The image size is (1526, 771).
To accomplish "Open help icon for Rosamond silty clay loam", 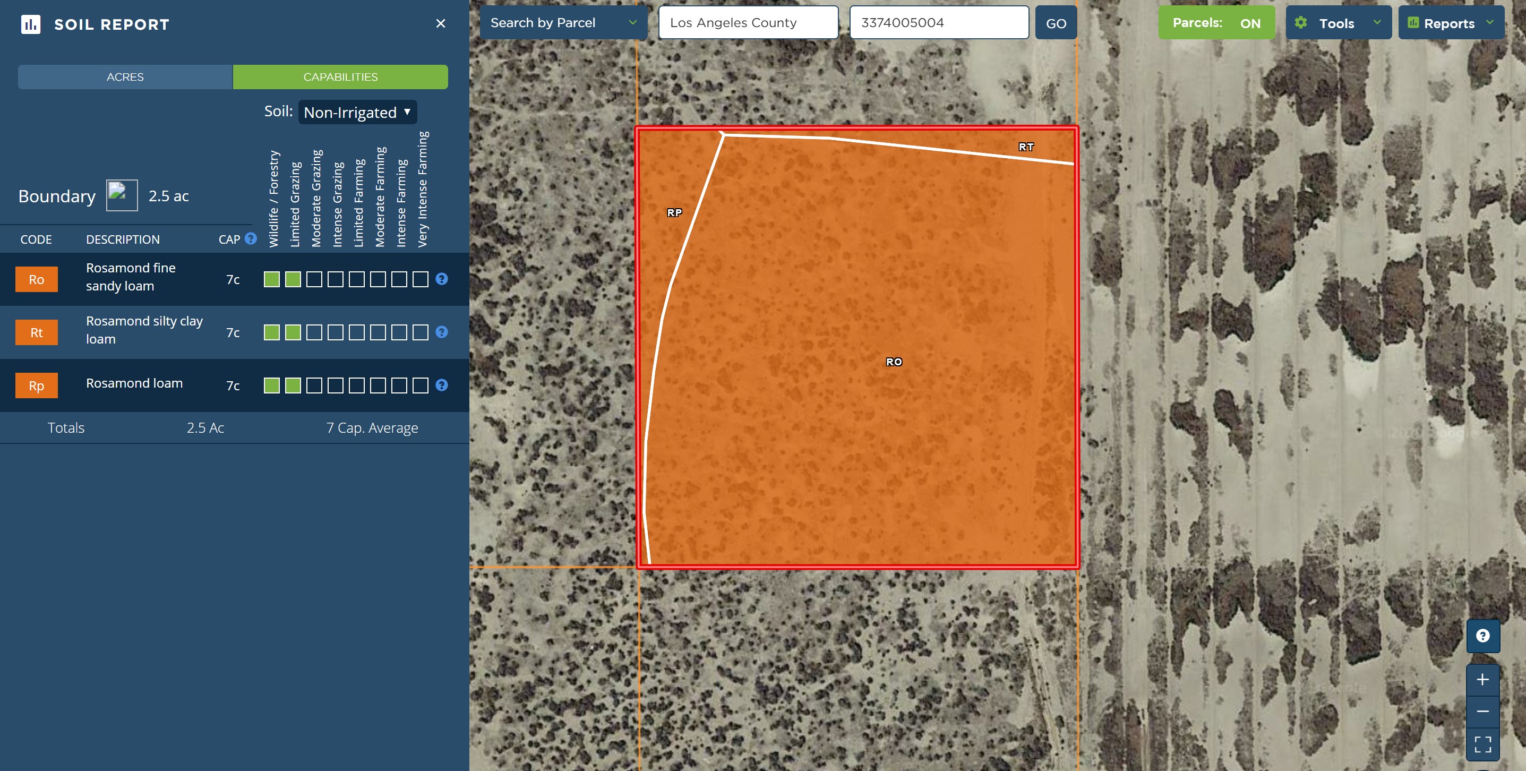I will [441, 332].
